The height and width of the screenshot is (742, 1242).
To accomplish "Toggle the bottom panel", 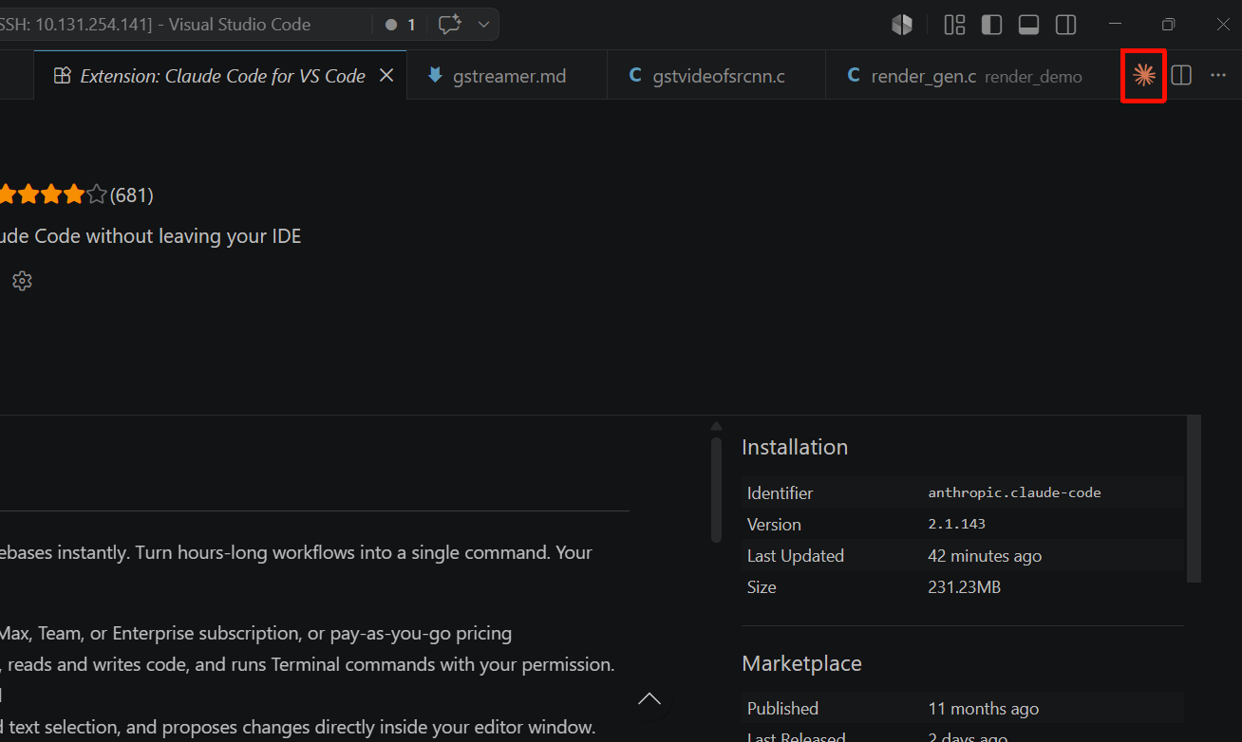I will [x=1028, y=25].
